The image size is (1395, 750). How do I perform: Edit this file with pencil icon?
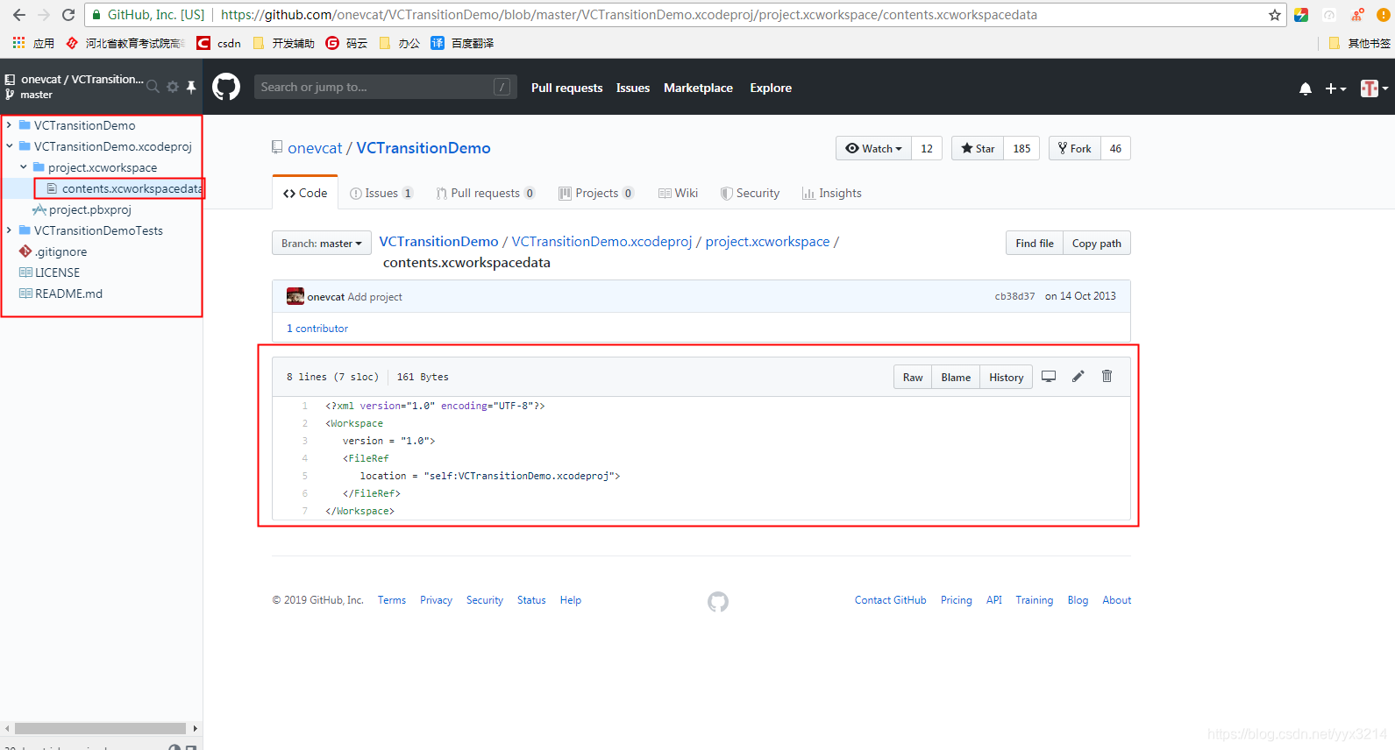(x=1078, y=377)
